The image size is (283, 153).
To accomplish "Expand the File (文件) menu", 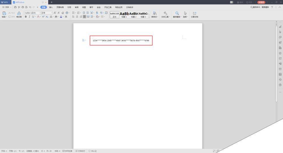I will [x=7, y=7].
